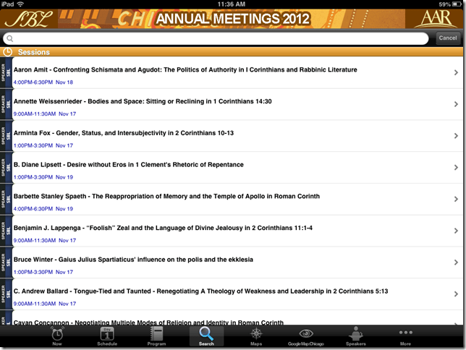Open the Maps compass icon
This screenshot has width=466, height=350.
coord(256,333)
